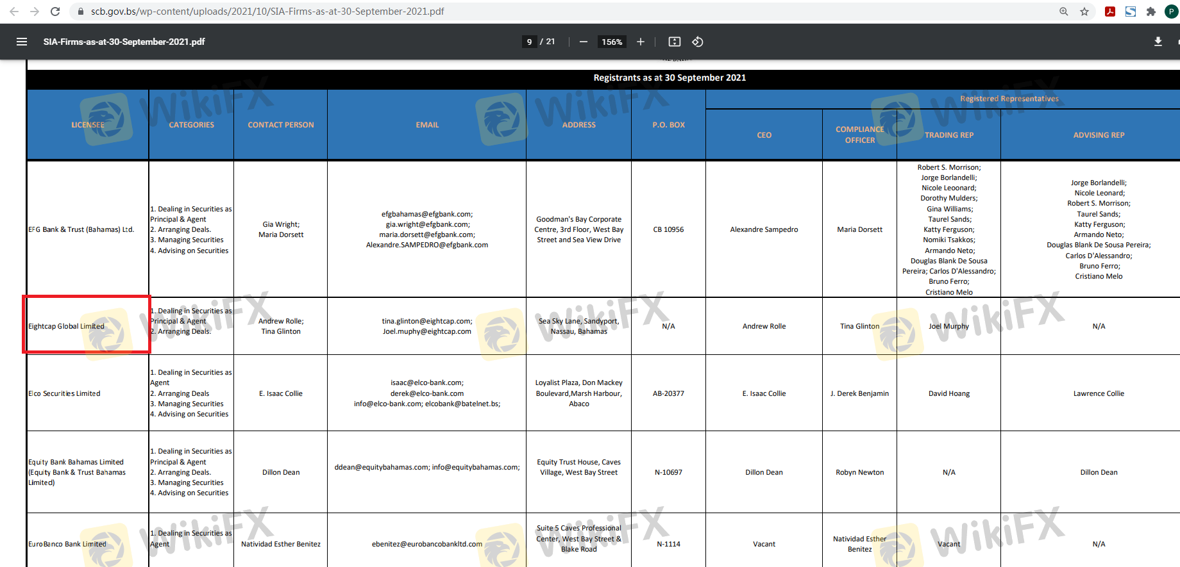This screenshot has height=567, width=1180.
Task: Open the green profile avatar
Action: pos(1171,12)
